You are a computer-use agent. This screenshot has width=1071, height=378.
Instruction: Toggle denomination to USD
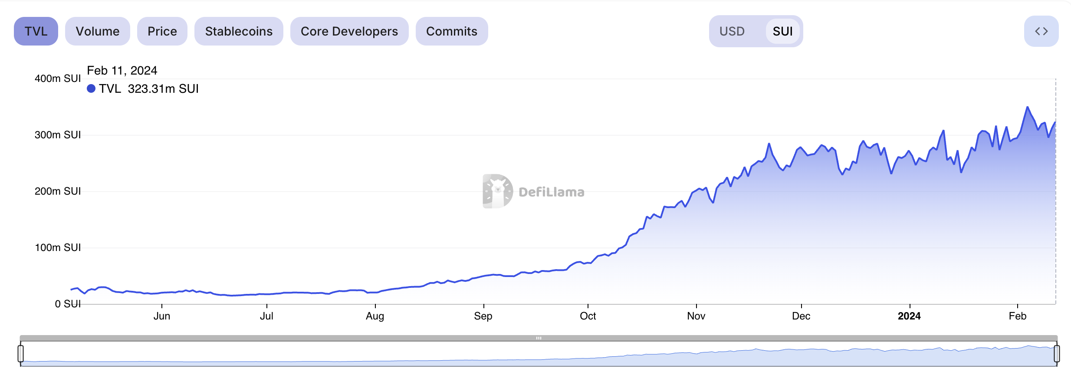(x=732, y=31)
